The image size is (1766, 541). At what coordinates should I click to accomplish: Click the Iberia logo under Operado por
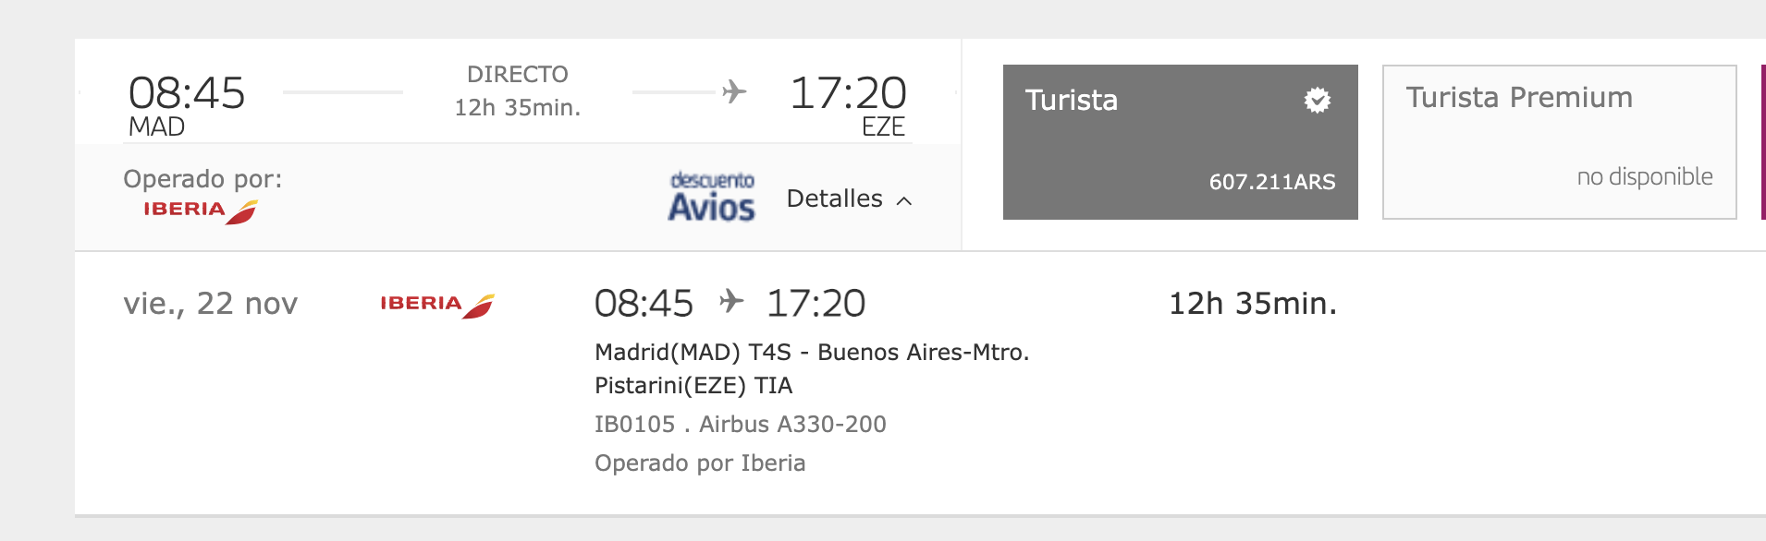(200, 211)
